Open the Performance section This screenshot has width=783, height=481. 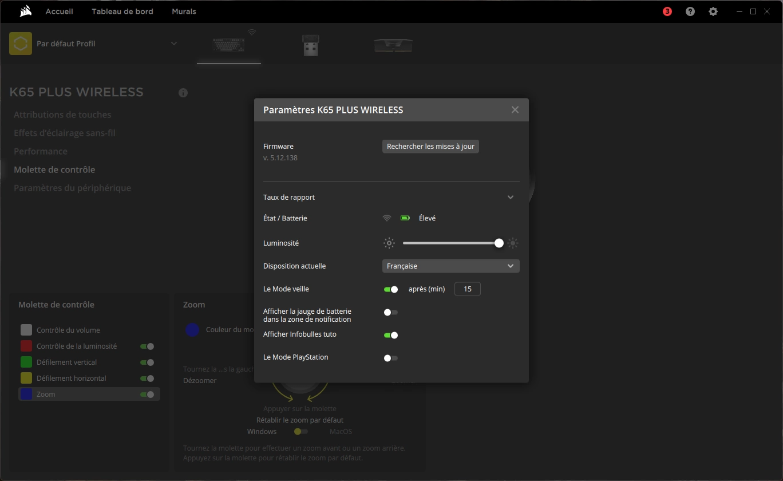click(x=41, y=151)
